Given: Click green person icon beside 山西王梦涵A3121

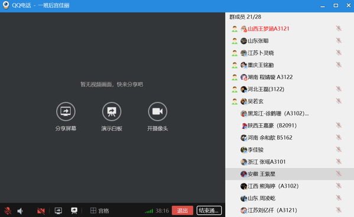Looking at the screenshot, I should click(x=235, y=29).
